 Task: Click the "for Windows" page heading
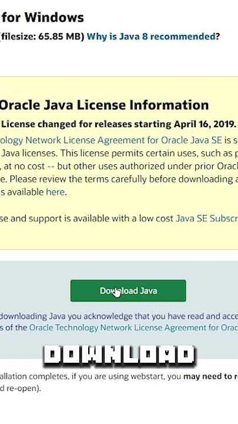[43, 18]
